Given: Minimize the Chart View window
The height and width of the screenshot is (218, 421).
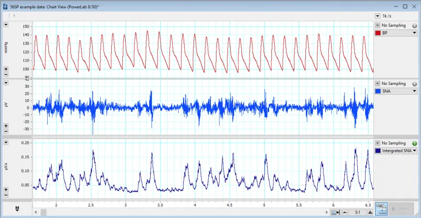Looking at the screenshot, I should 396,7.
